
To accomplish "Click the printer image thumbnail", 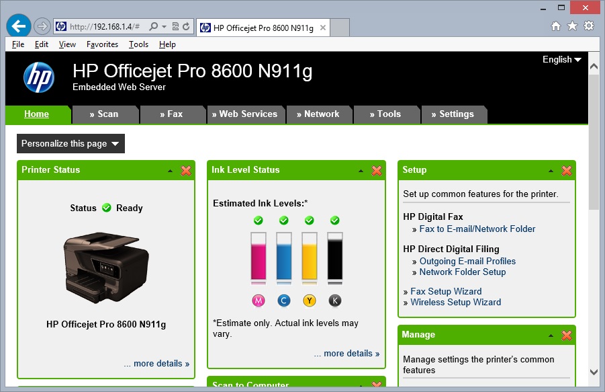I will pos(106,267).
